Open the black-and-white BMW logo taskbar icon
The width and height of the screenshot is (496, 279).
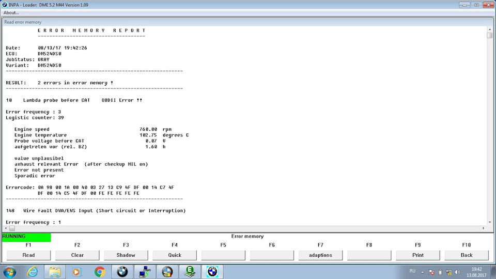click(x=122, y=272)
